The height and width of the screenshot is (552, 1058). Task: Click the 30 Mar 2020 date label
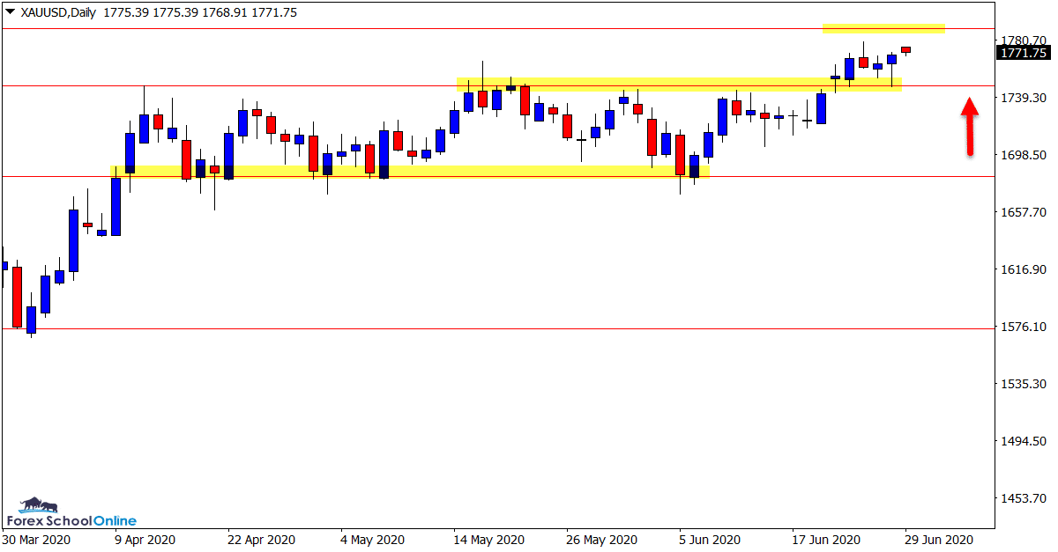click(x=37, y=540)
